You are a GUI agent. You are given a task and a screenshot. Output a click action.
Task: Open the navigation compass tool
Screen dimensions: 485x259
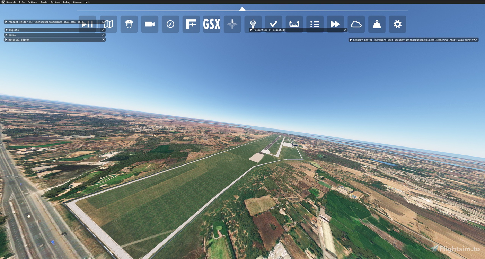click(x=170, y=24)
